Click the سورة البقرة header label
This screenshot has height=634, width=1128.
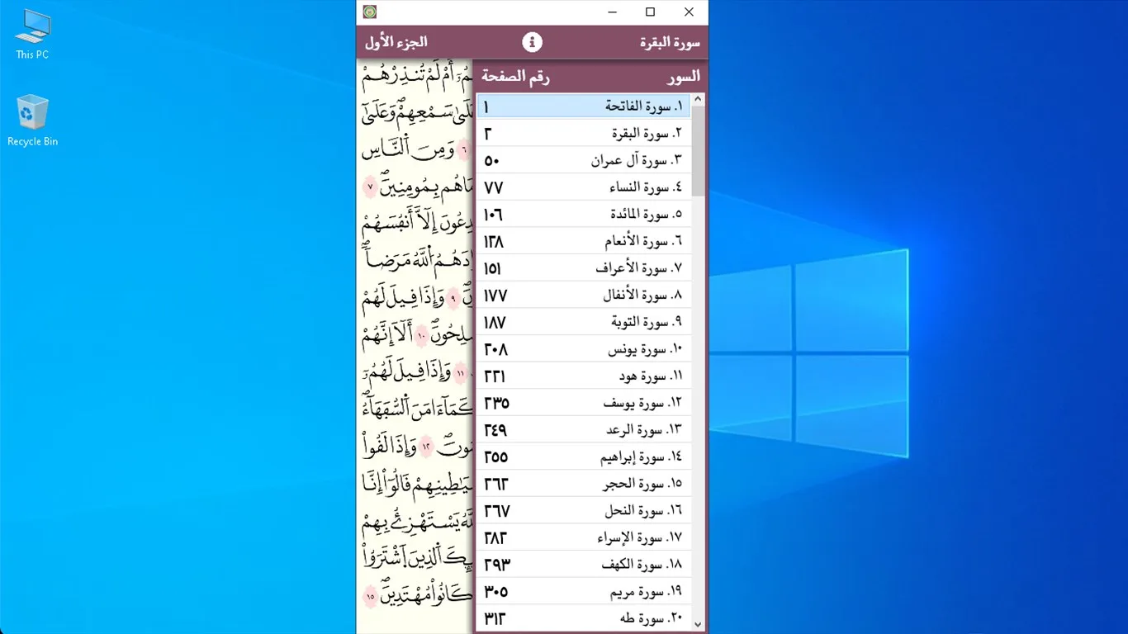point(670,42)
